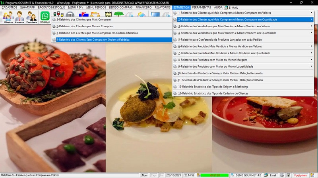Click the green MASTER status bar
The height and width of the screenshot is (178, 318).
tap(215, 175)
